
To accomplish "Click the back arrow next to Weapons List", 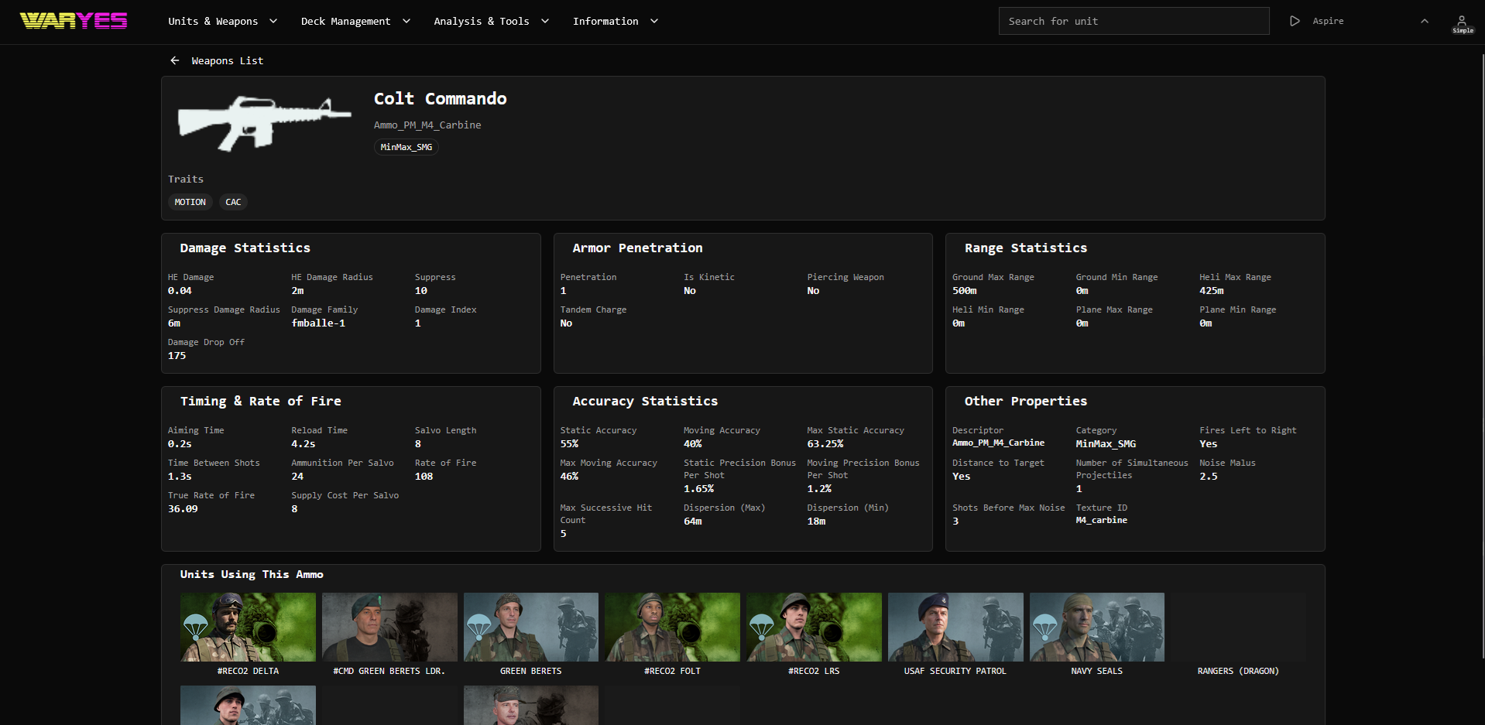I will (174, 60).
